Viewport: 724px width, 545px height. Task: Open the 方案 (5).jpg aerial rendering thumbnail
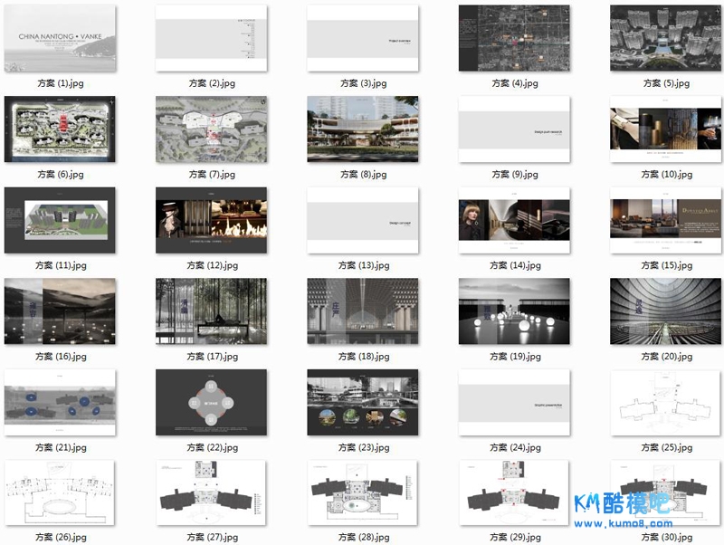click(665, 38)
